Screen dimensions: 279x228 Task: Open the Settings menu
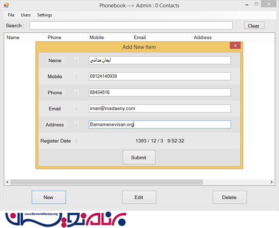[x=45, y=15]
